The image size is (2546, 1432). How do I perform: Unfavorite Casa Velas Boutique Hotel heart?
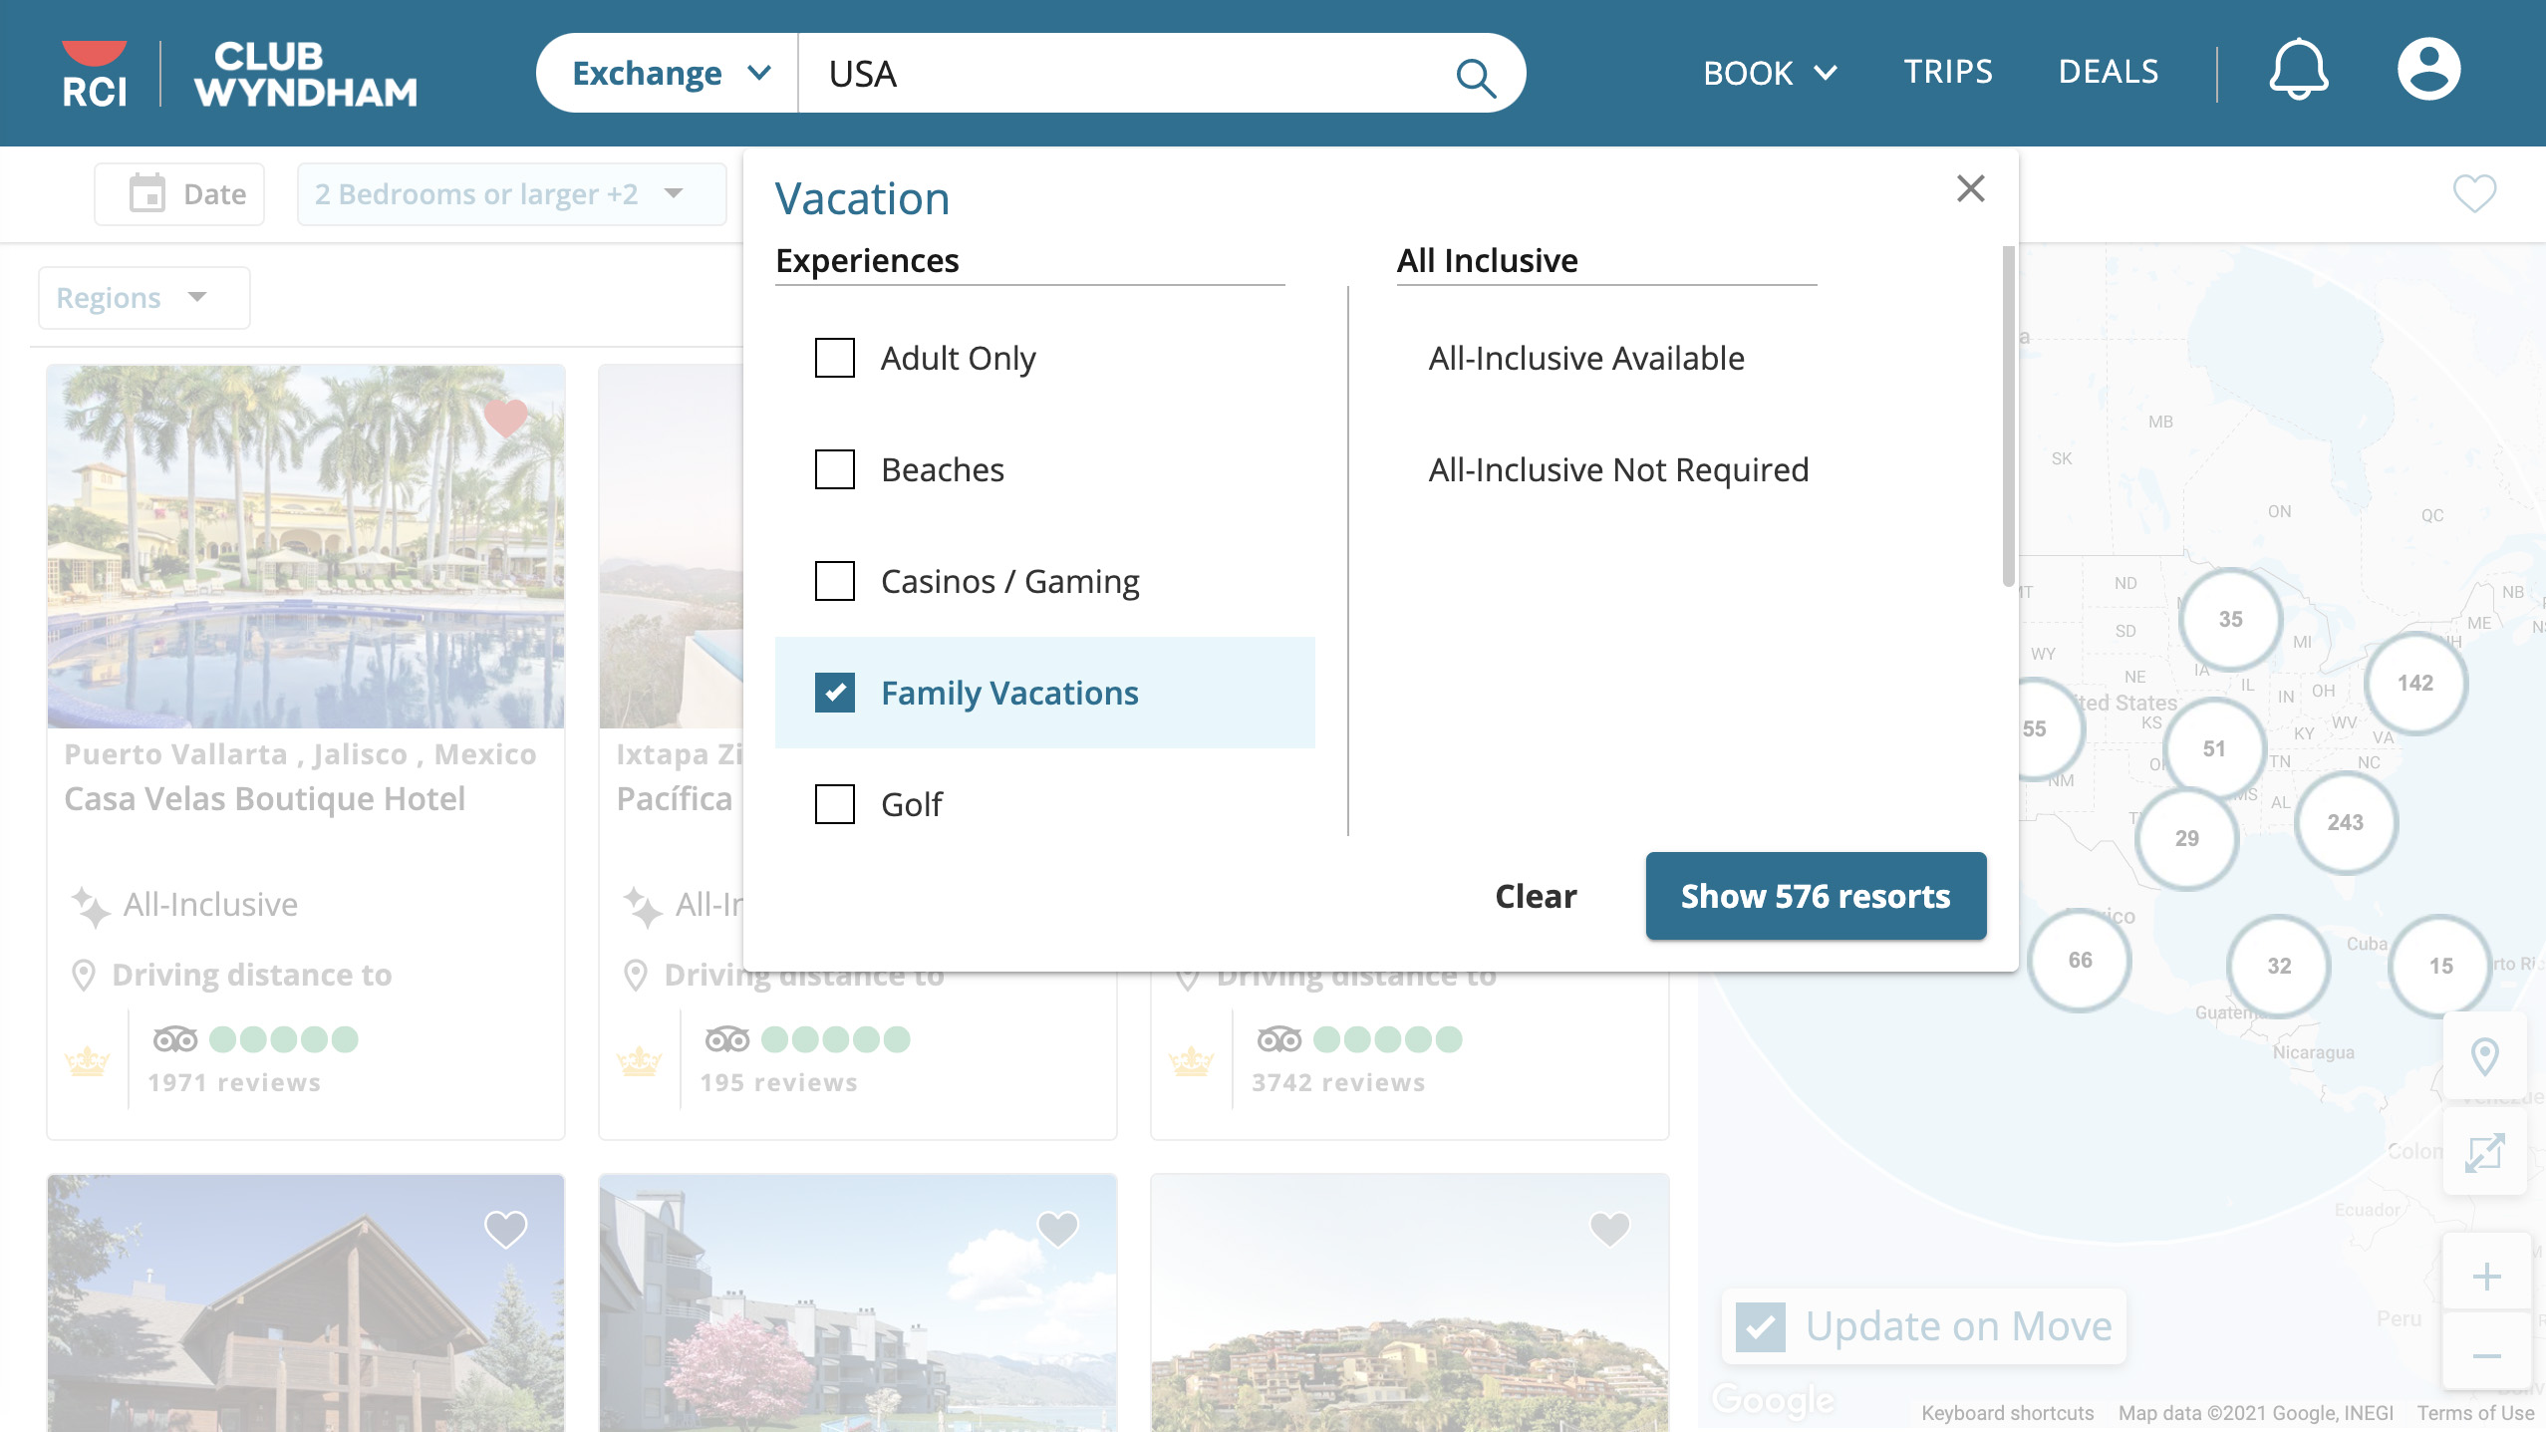pyautogui.click(x=505, y=419)
